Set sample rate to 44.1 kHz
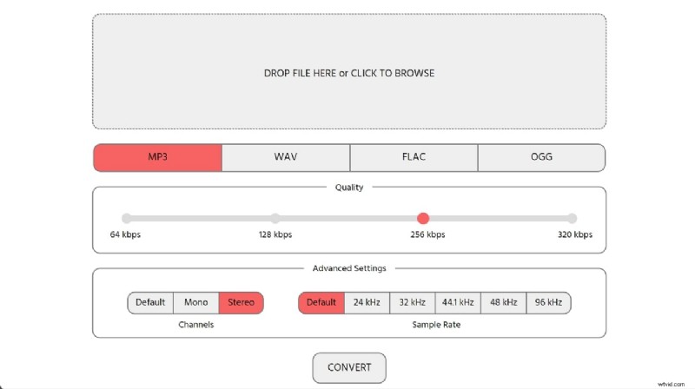Image resolution: width=695 pixels, height=389 pixels. click(x=458, y=303)
